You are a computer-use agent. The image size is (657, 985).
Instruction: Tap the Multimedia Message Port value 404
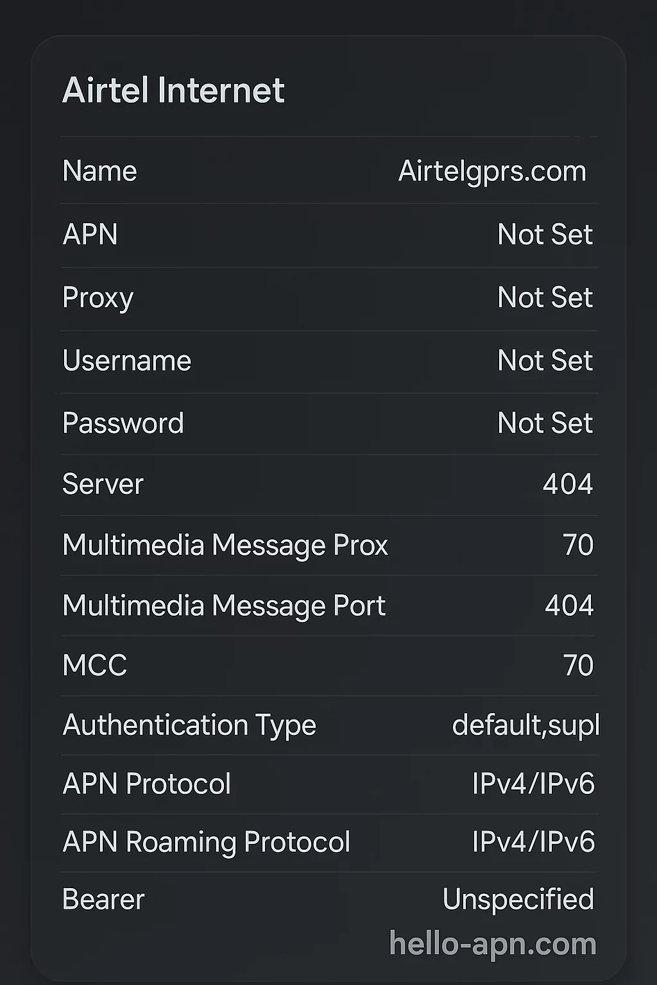pyautogui.click(x=569, y=605)
